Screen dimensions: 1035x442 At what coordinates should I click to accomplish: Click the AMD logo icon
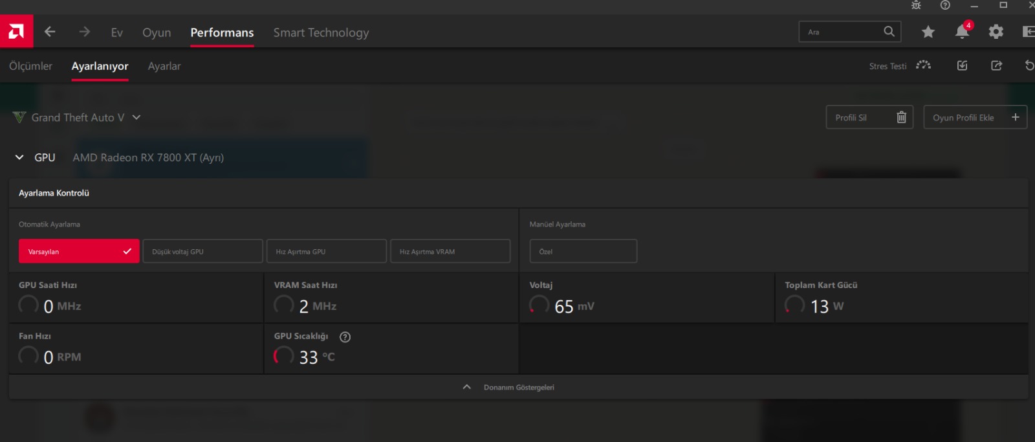(16, 31)
